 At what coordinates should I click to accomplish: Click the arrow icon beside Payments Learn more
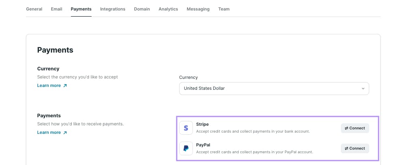65,133
